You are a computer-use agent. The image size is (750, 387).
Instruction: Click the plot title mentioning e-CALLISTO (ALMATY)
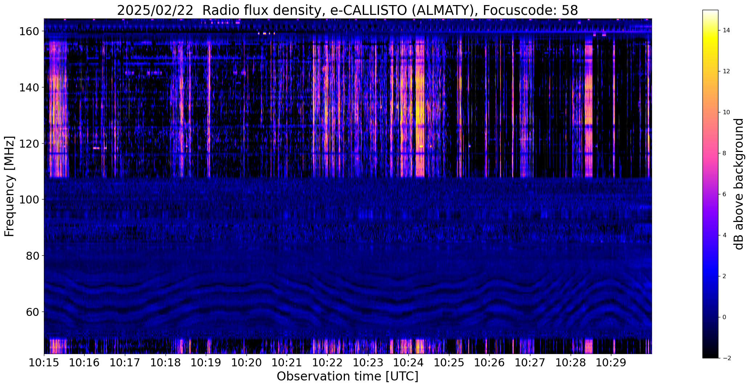(347, 10)
